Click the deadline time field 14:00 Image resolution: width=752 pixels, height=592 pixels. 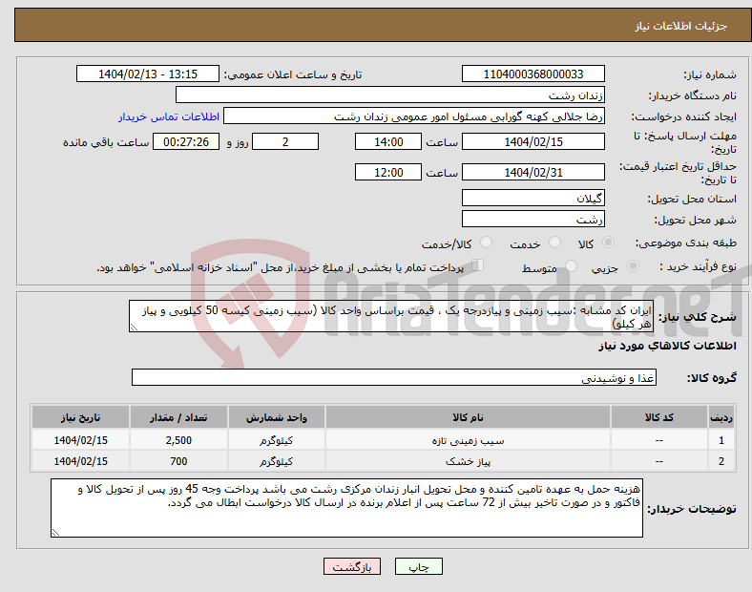(388, 141)
